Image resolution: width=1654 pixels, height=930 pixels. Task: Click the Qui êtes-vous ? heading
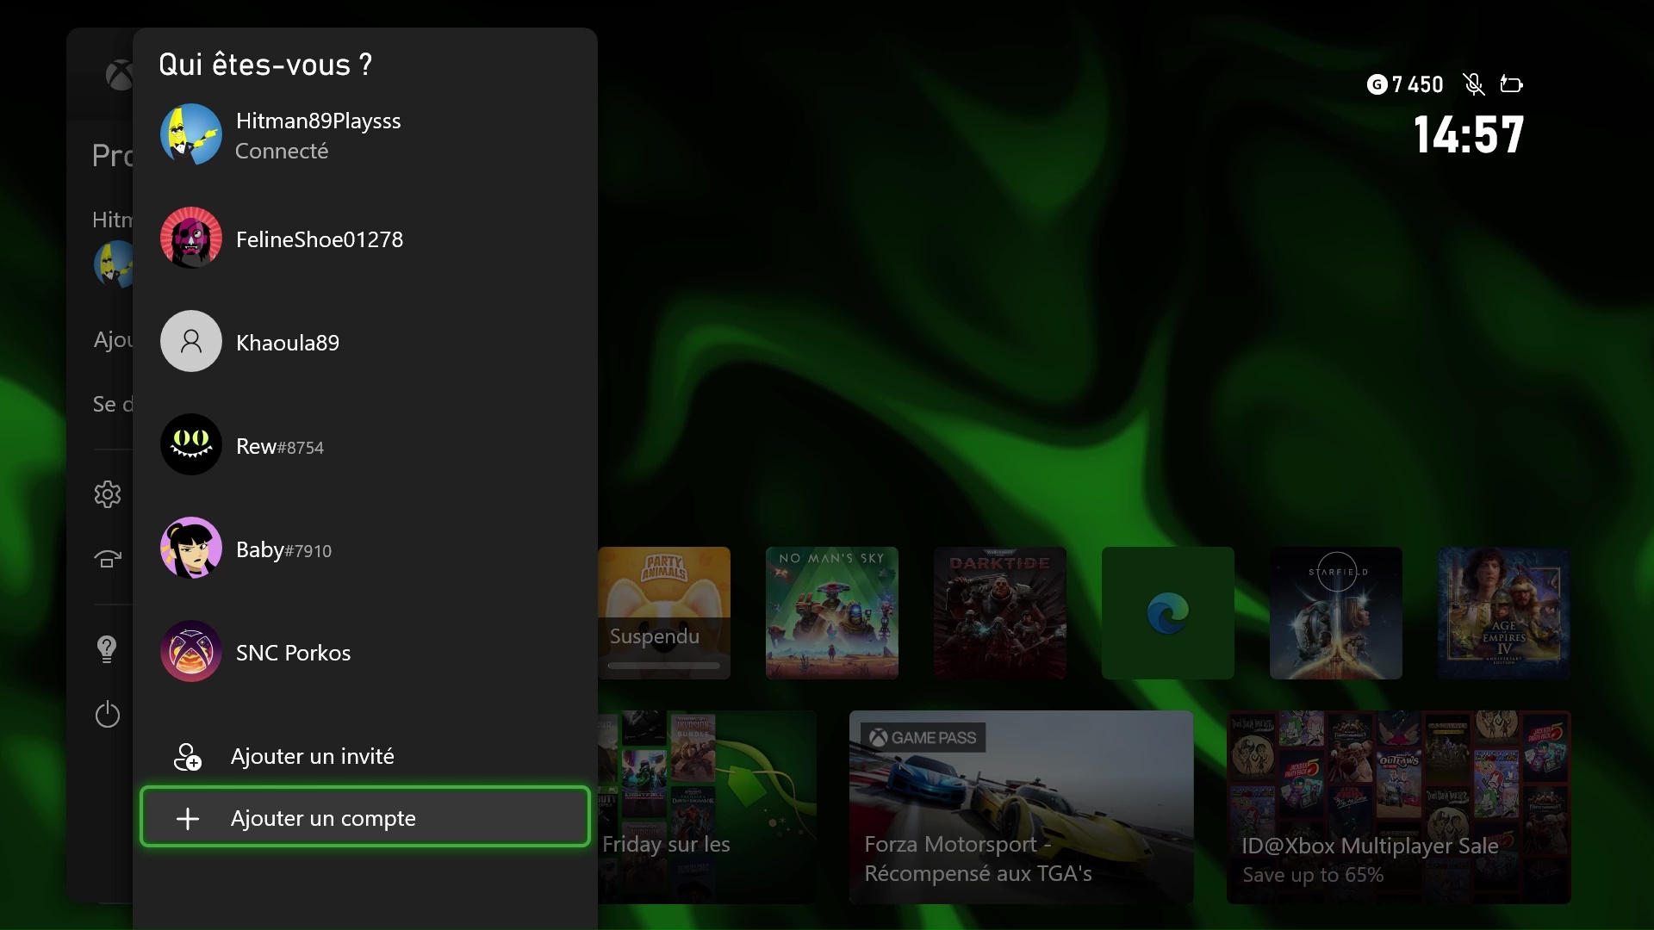point(265,65)
